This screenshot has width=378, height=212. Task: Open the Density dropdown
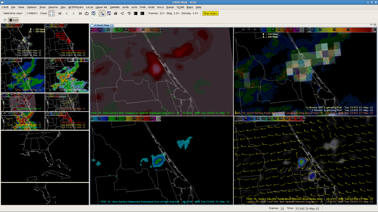click(190, 13)
